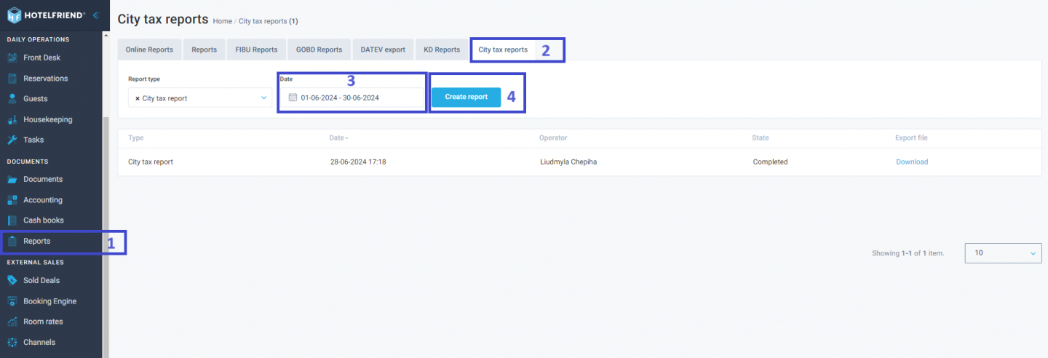Sort table by Date column header
Screen dimensions: 1048x358
click(338, 138)
